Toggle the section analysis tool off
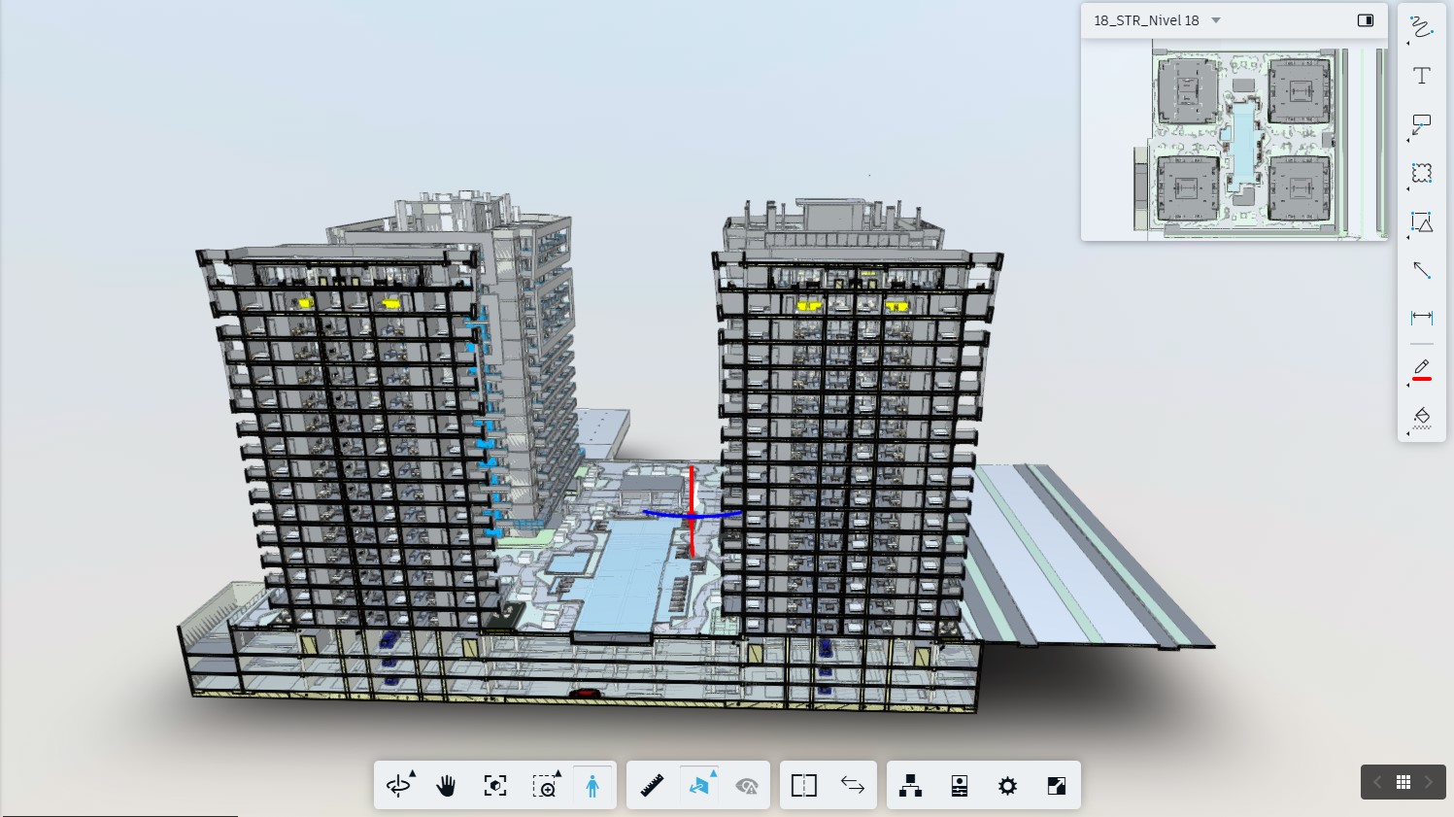The height and width of the screenshot is (817, 1454). 700,785
